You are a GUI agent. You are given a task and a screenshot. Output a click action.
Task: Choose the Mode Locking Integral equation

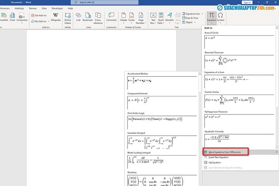pyautogui.click(x=162, y=162)
